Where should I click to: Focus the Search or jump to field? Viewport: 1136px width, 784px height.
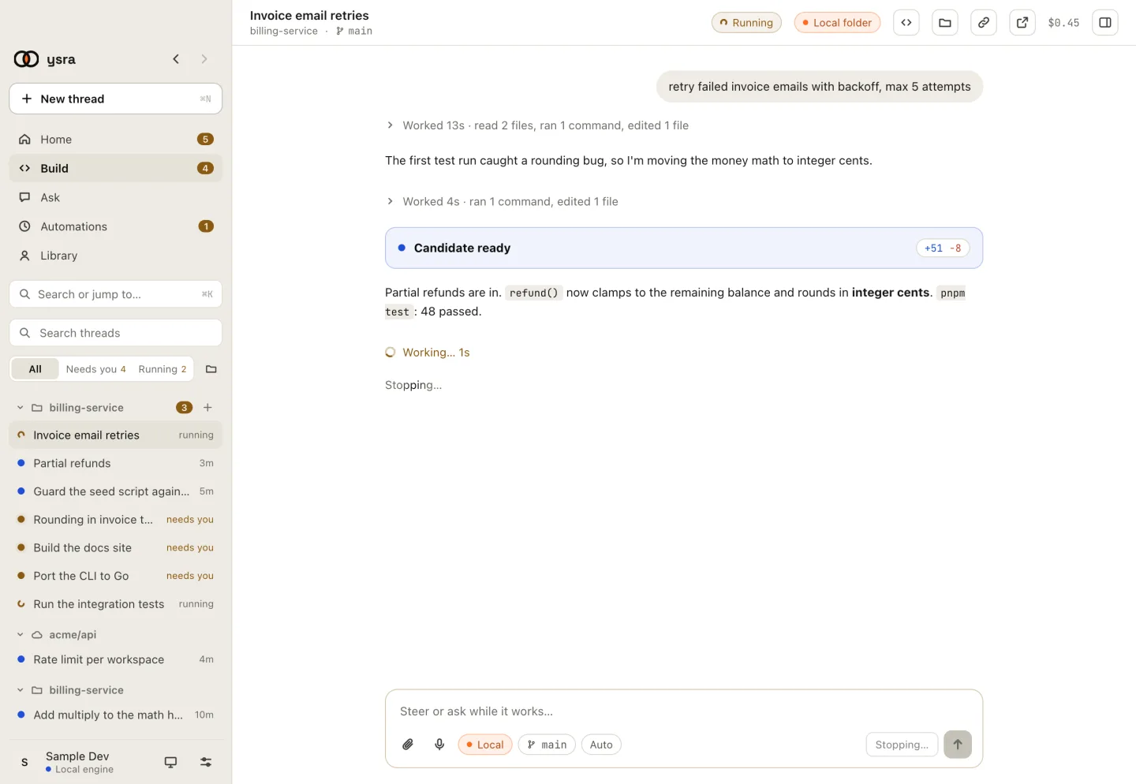(116, 294)
